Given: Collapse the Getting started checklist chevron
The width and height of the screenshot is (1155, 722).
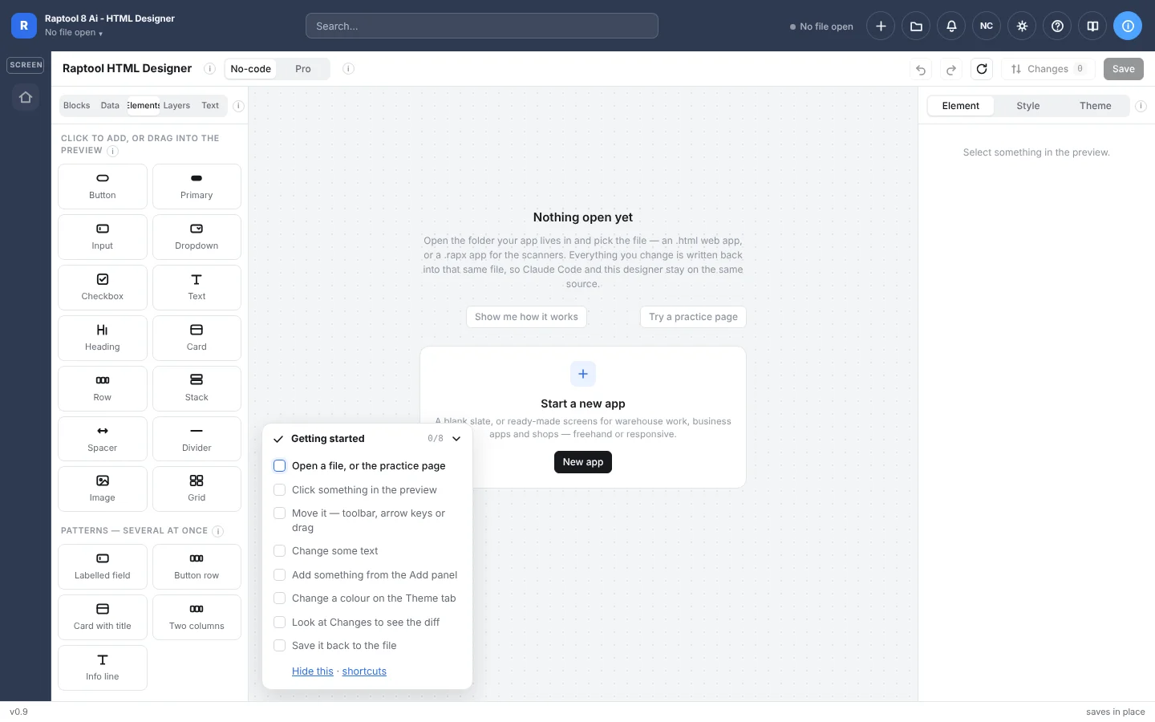Looking at the screenshot, I should coord(456,439).
